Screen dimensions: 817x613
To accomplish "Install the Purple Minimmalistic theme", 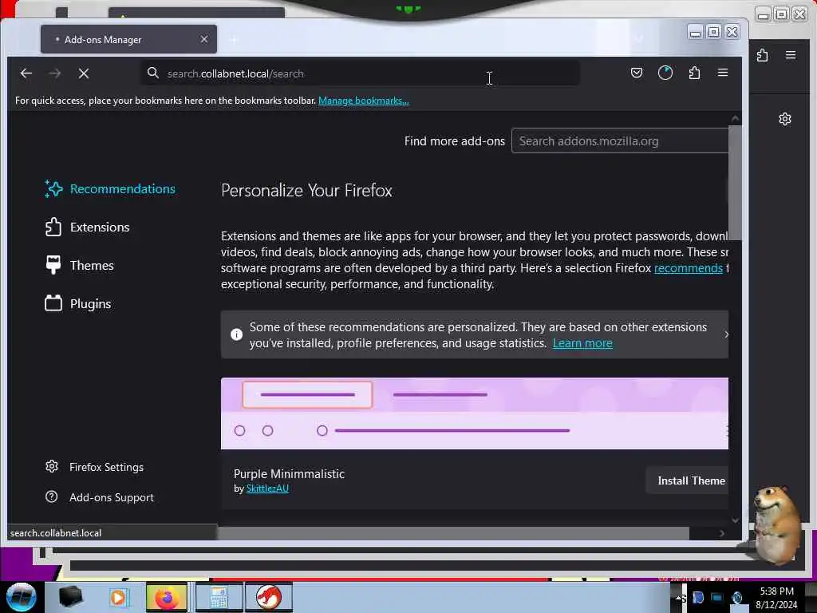I will click(689, 481).
